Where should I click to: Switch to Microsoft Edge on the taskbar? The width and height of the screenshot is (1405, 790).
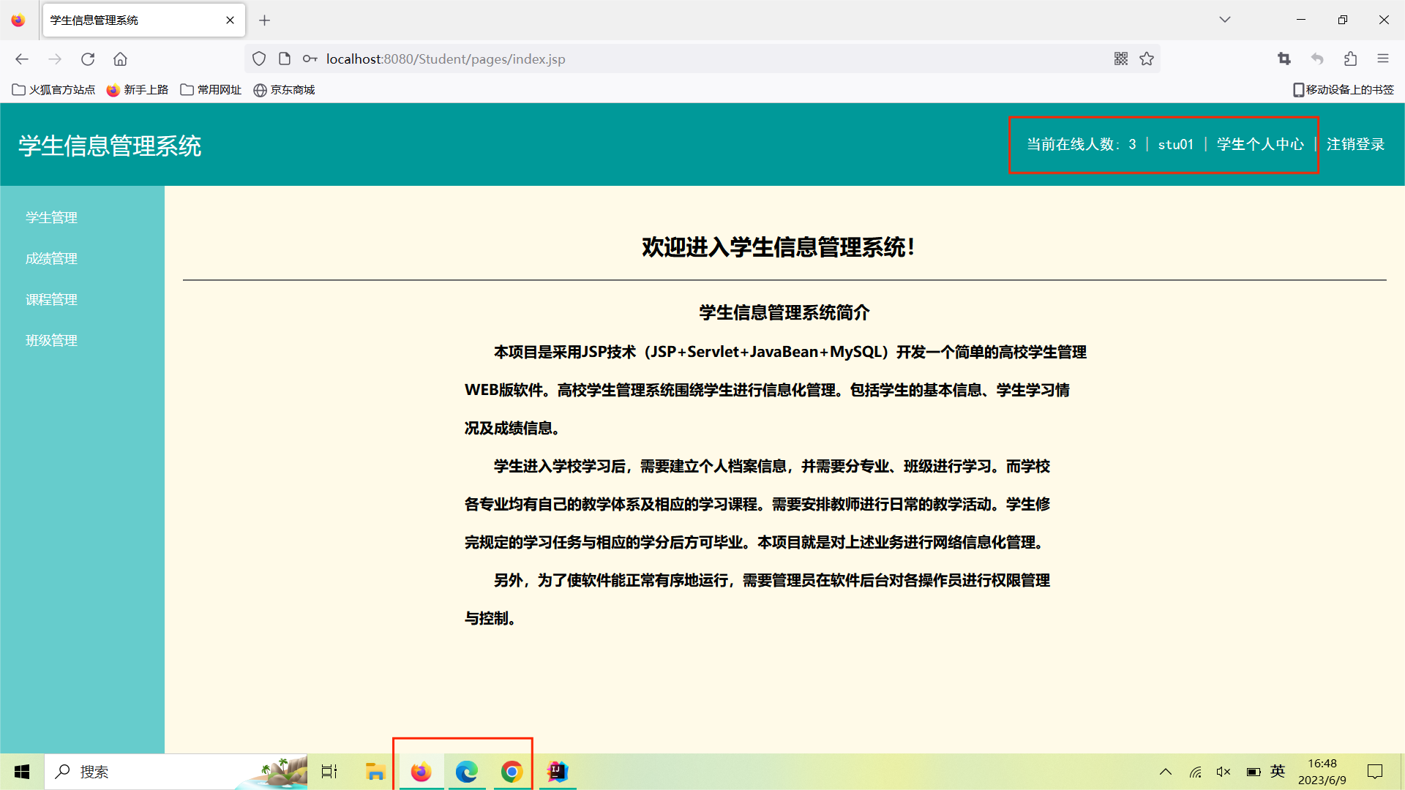pyautogui.click(x=466, y=772)
